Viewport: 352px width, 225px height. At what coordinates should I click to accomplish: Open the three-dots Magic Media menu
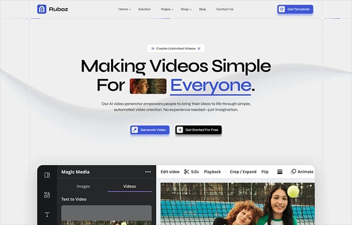(x=148, y=172)
